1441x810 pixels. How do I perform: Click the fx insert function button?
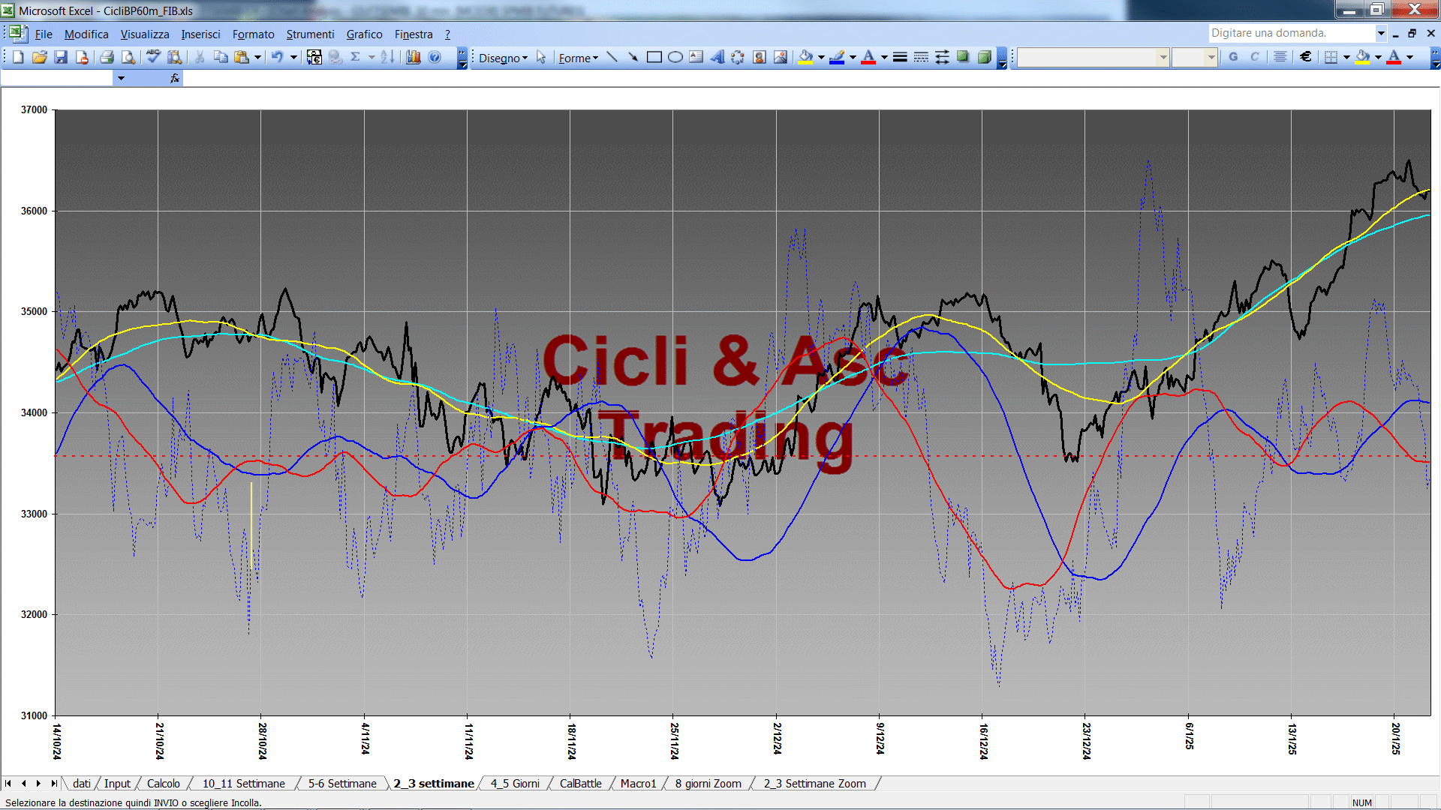(x=175, y=78)
